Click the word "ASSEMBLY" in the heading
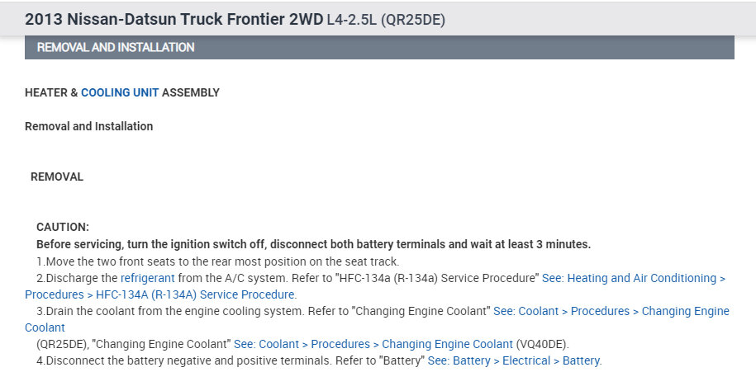The height and width of the screenshot is (372, 756). coord(191,93)
